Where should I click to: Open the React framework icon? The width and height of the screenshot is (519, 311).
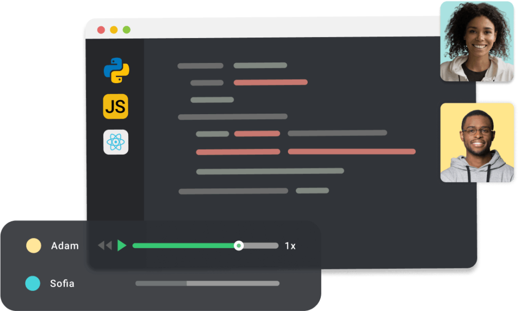[x=116, y=142]
